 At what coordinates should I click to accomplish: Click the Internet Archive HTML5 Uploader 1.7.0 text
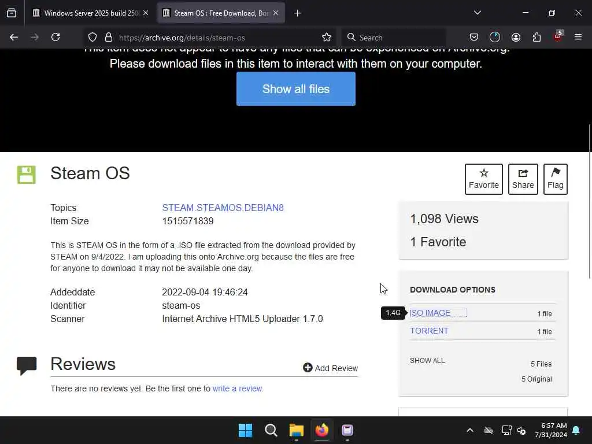pyautogui.click(x=242, y=319)
